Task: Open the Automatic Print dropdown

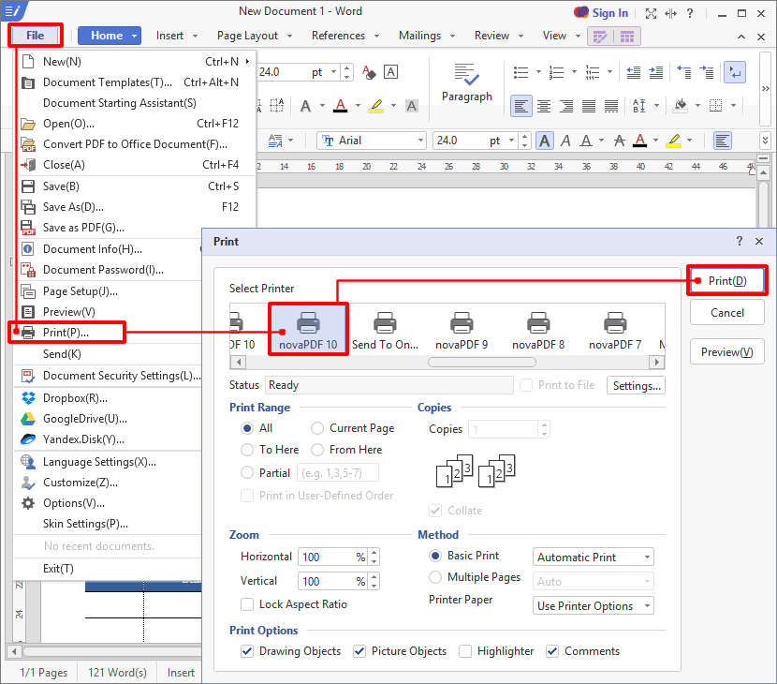Action: [x=594, y=557]
